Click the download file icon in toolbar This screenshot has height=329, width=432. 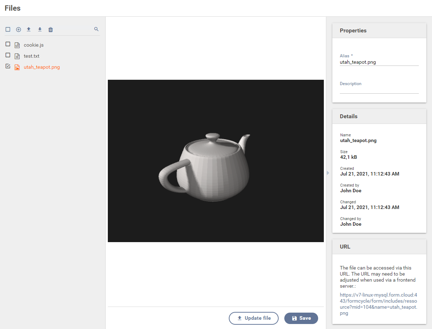pos(40,29)
